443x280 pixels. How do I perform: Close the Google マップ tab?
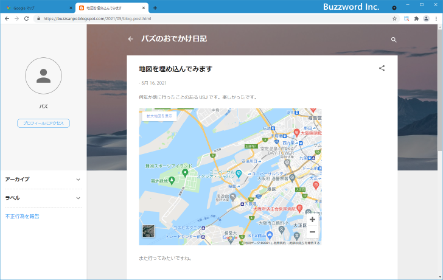[x=71, y=8]
